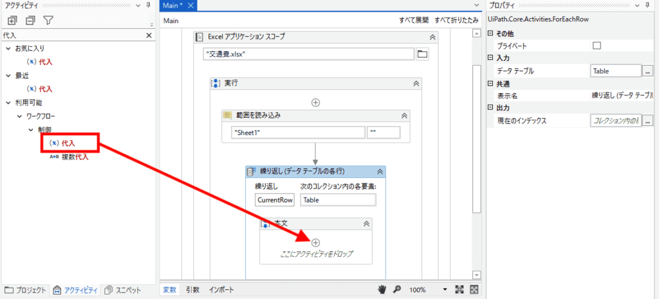Open the プロジェクト panel tab
This screenshot has width=659, height=299.
(x=25, y=290)
